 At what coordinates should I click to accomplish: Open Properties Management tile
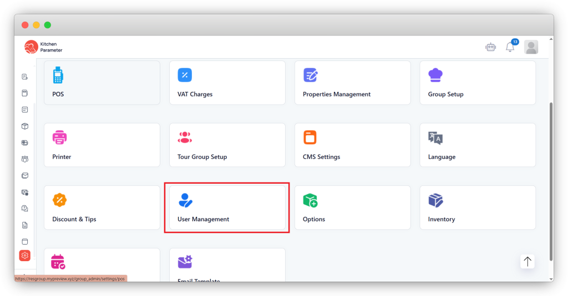coord(352,82)
